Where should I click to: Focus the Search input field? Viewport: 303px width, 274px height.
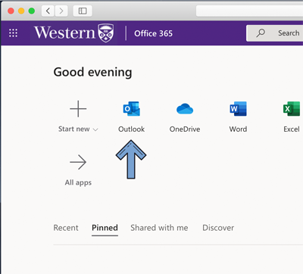click(275, 33)
